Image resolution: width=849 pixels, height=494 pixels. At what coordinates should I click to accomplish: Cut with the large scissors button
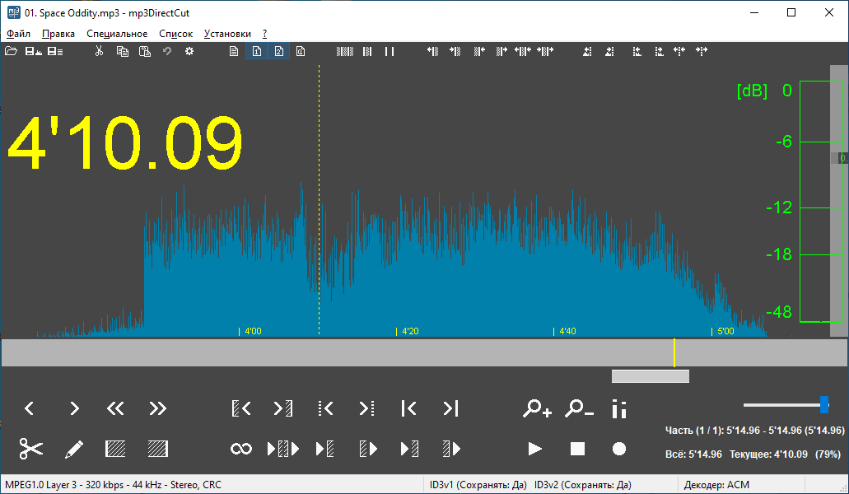pyautogui.click(x=30, y=449)
